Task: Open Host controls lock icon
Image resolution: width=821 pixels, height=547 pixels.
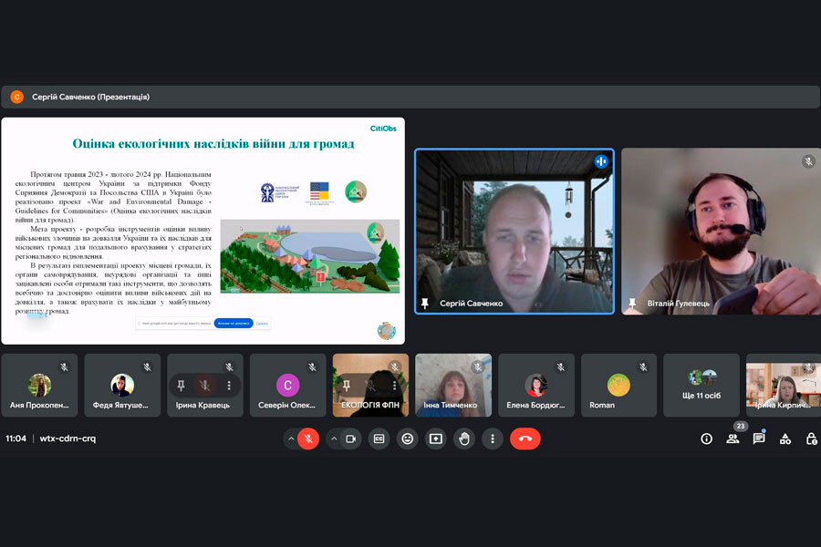Action: 811,439
